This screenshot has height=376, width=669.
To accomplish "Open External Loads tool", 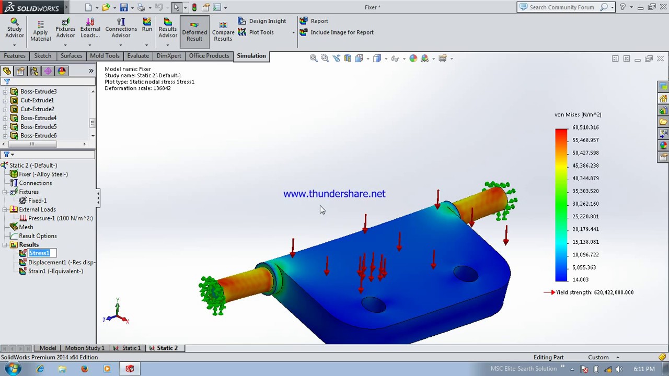I will click(90, 28).
